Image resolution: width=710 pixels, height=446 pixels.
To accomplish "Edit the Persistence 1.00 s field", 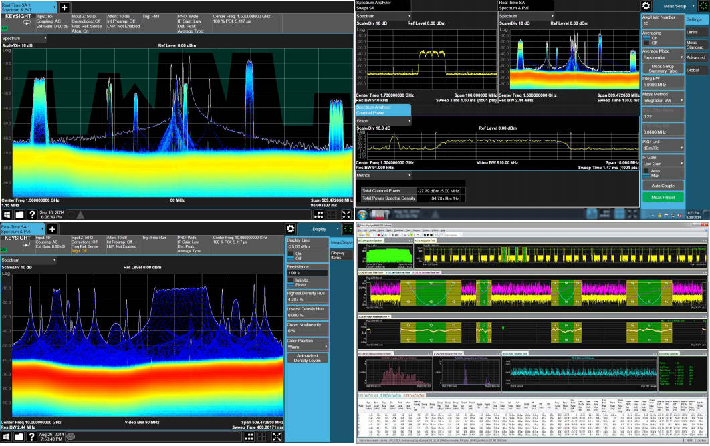I will tap(307, 273).
